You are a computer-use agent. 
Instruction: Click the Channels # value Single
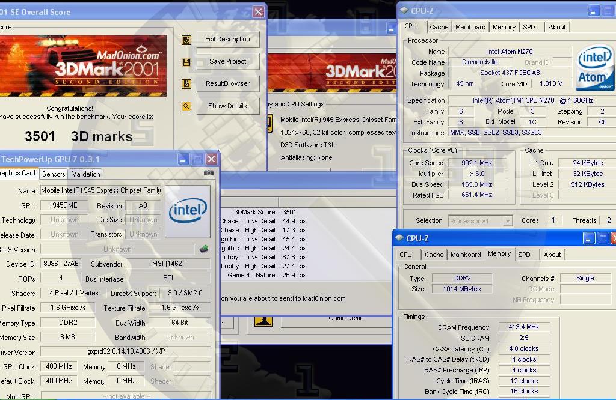585,279
